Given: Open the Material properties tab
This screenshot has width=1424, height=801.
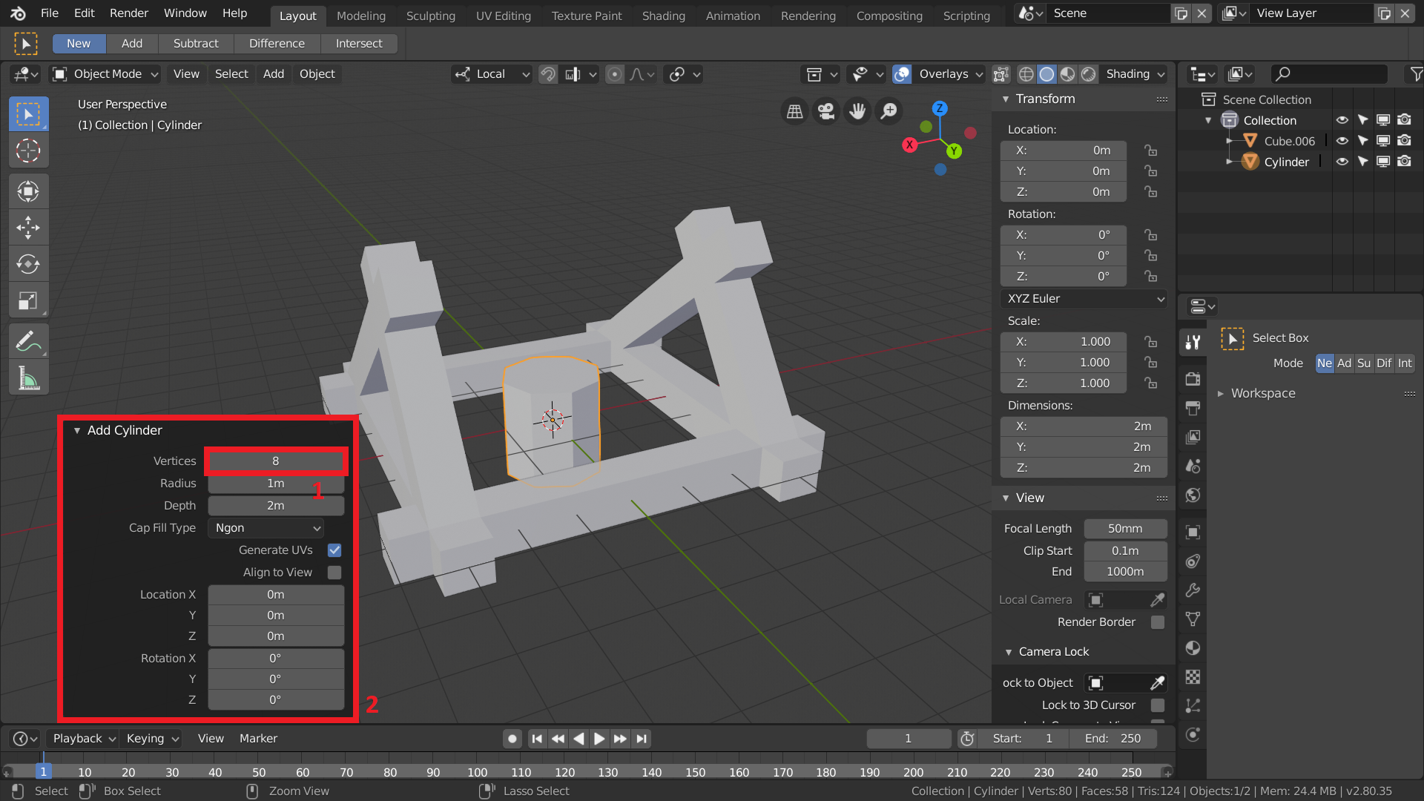Looking at the screenshot, I should click(1193, 648).
